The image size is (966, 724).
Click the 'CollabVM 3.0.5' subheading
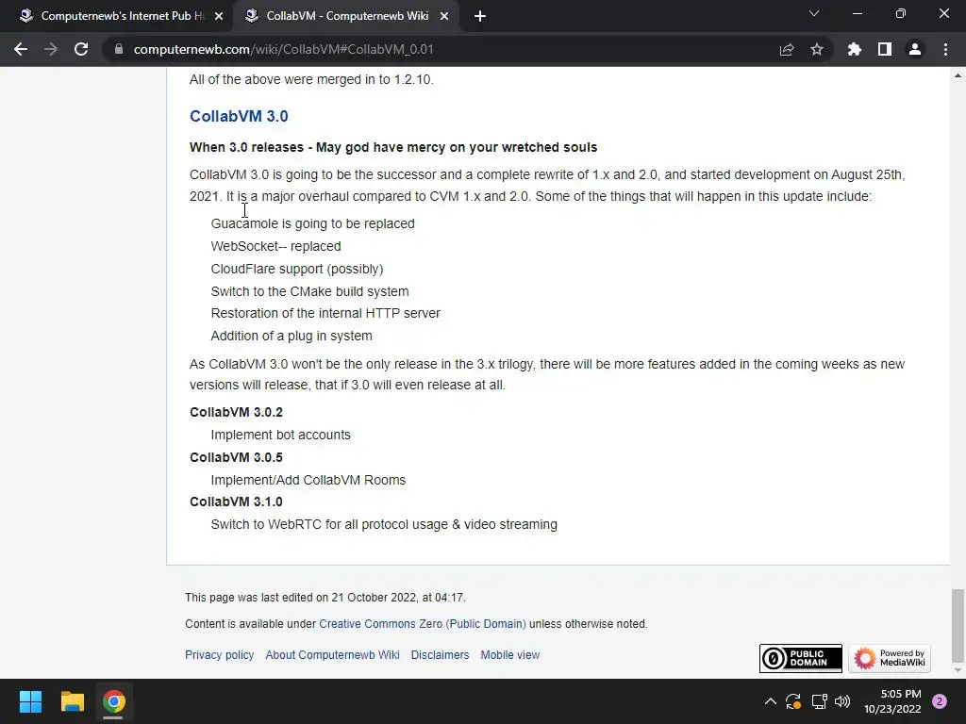(236, 457)
